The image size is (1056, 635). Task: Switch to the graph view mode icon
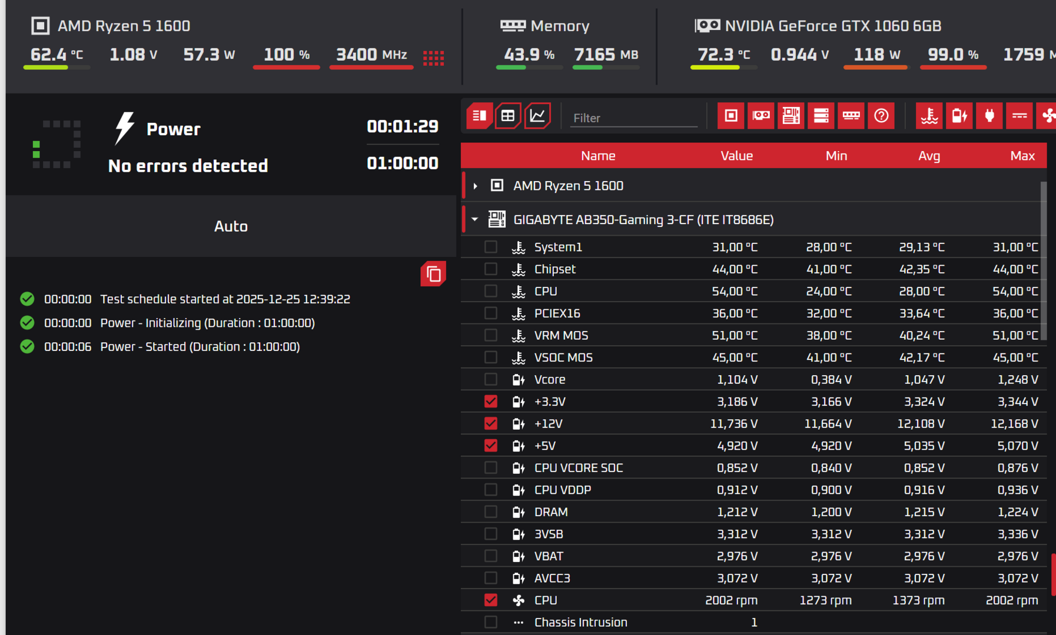coord(537,116)
